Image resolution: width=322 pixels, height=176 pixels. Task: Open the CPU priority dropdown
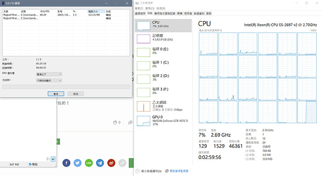click(x=49, y=74)
